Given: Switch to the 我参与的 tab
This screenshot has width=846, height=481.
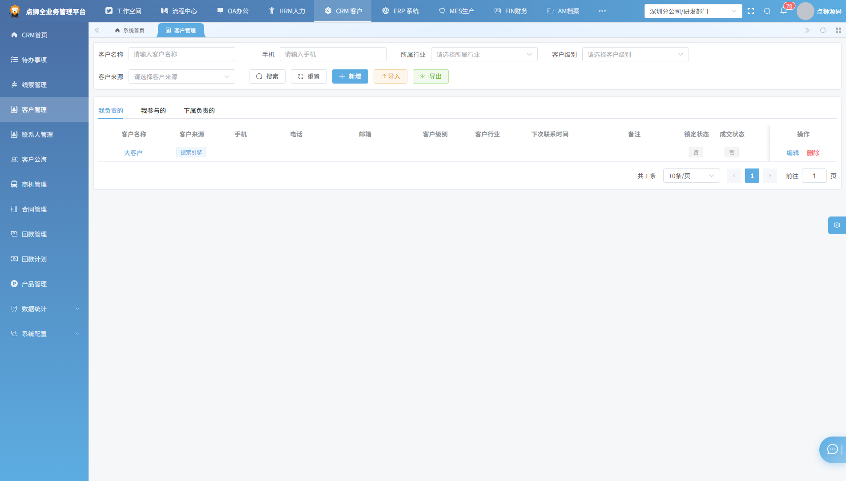Looking at the screenshot, I should 153,111.
